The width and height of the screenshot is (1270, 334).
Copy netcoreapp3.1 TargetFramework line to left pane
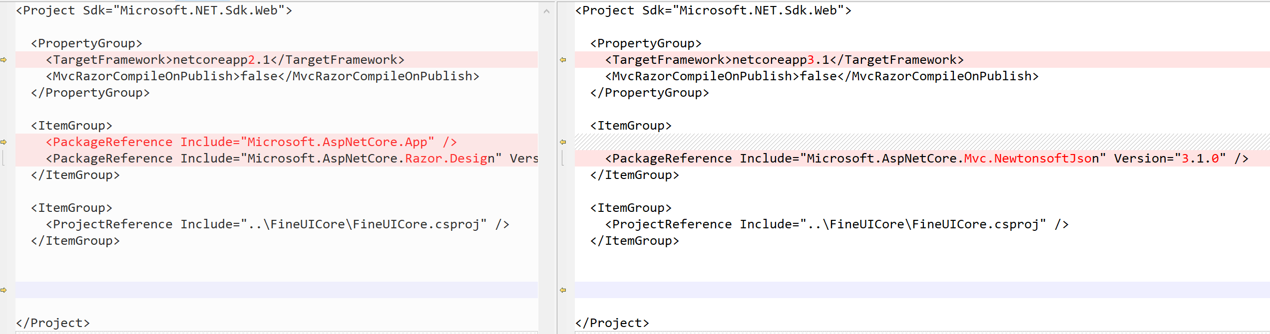[563, 60]
